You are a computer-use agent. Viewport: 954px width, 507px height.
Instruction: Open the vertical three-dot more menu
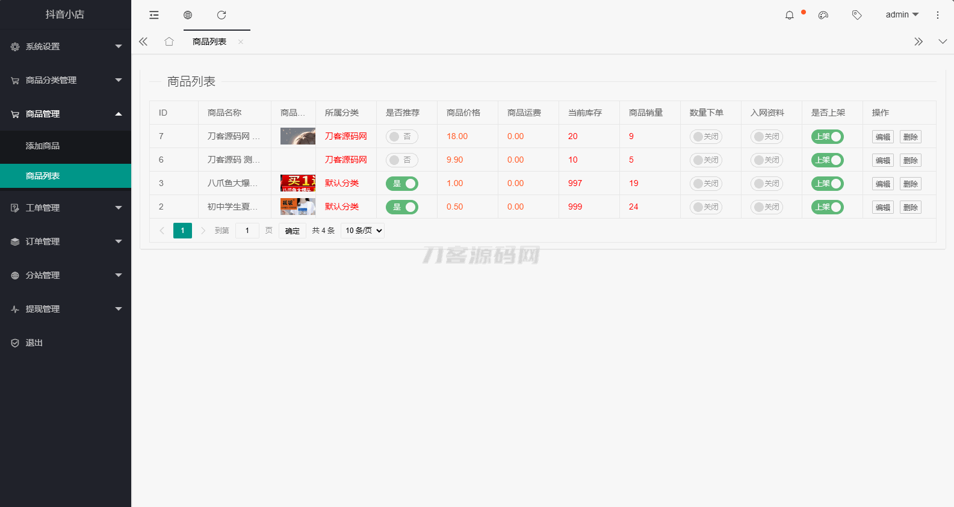tap(937, 15)
